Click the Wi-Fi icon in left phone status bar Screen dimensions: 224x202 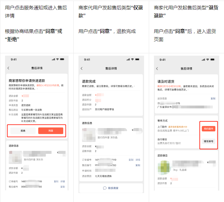coord(58,60)
